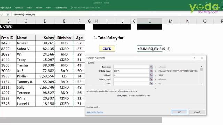Select the Phillis name cell
This screenshot has height=125, width=223.
[x=26, y=76]
